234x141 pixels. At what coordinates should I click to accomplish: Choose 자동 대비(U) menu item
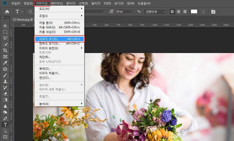click(60, 27)
